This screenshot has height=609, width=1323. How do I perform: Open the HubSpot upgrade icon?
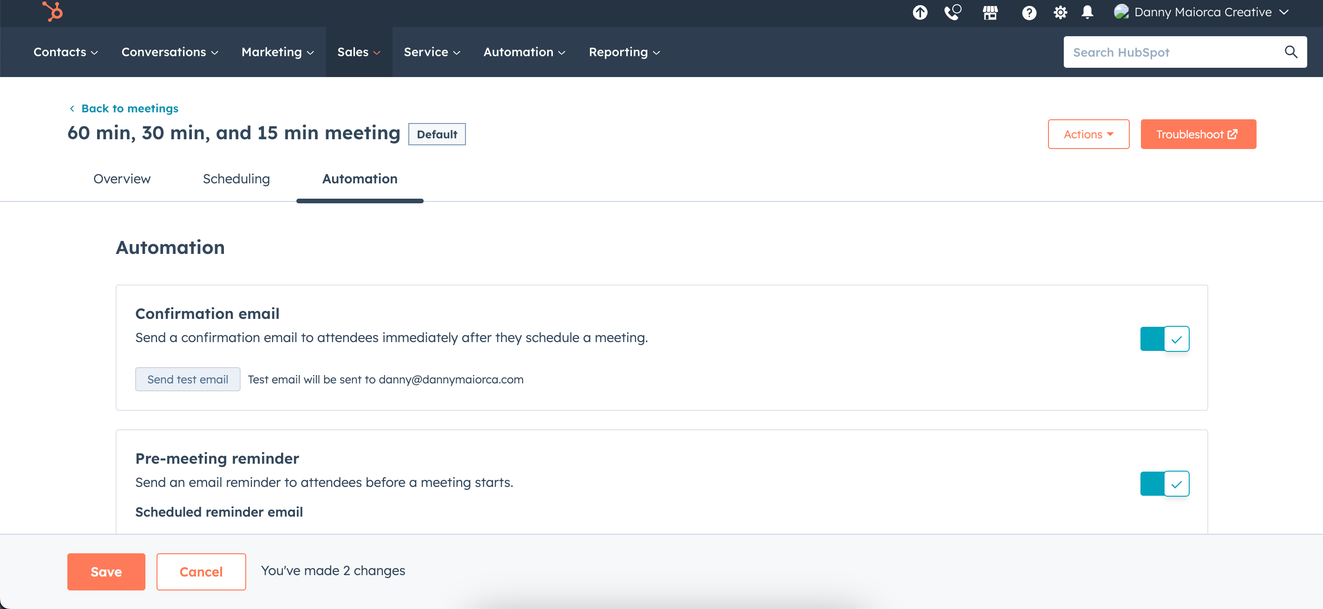[919, 13]
